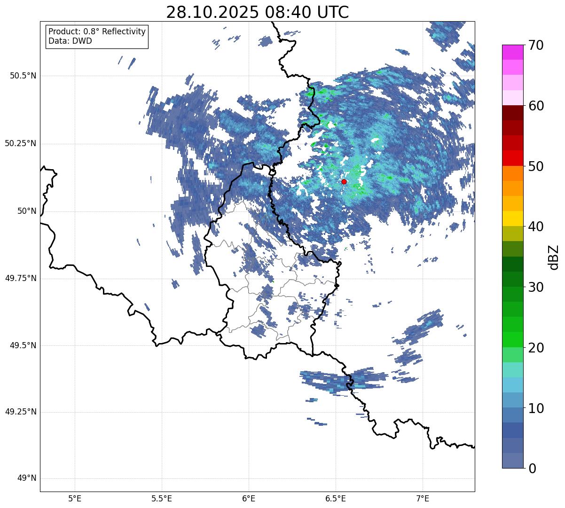This screenshot has width=565, height=508.
Task: Click the Product: 0.8° Reflectivity label
Action: pyautogui.click(x=97, y=31)
